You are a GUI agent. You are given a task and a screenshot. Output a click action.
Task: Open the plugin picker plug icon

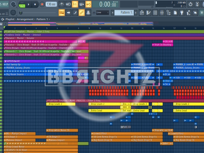click(x=182, y=13)
